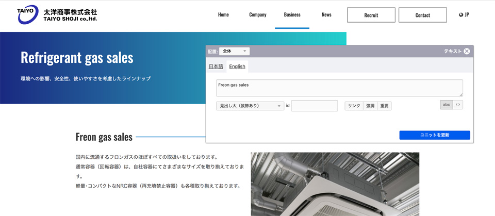Screen dimensions: 495x216
Task: Click the TAIYO SHOJI company logo
Action: coord(57,15)
